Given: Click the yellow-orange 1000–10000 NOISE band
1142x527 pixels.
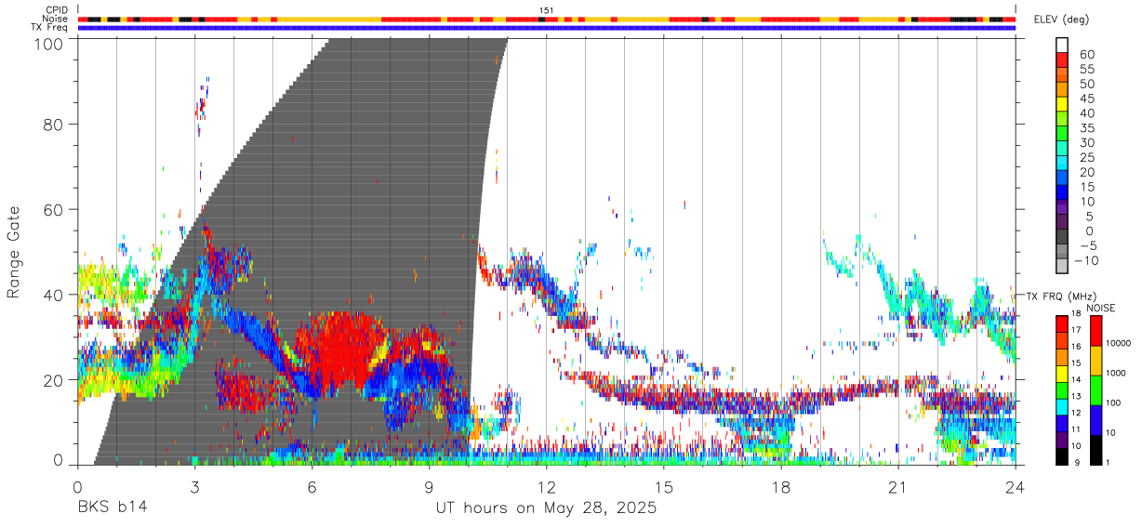Looking at the screenshot, I should [1096, 360].
